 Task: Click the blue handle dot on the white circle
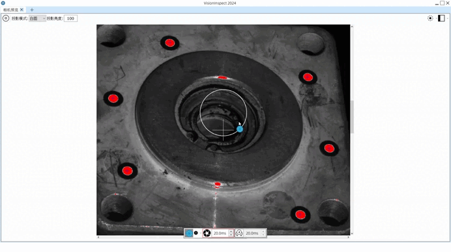tap(240, 129)
